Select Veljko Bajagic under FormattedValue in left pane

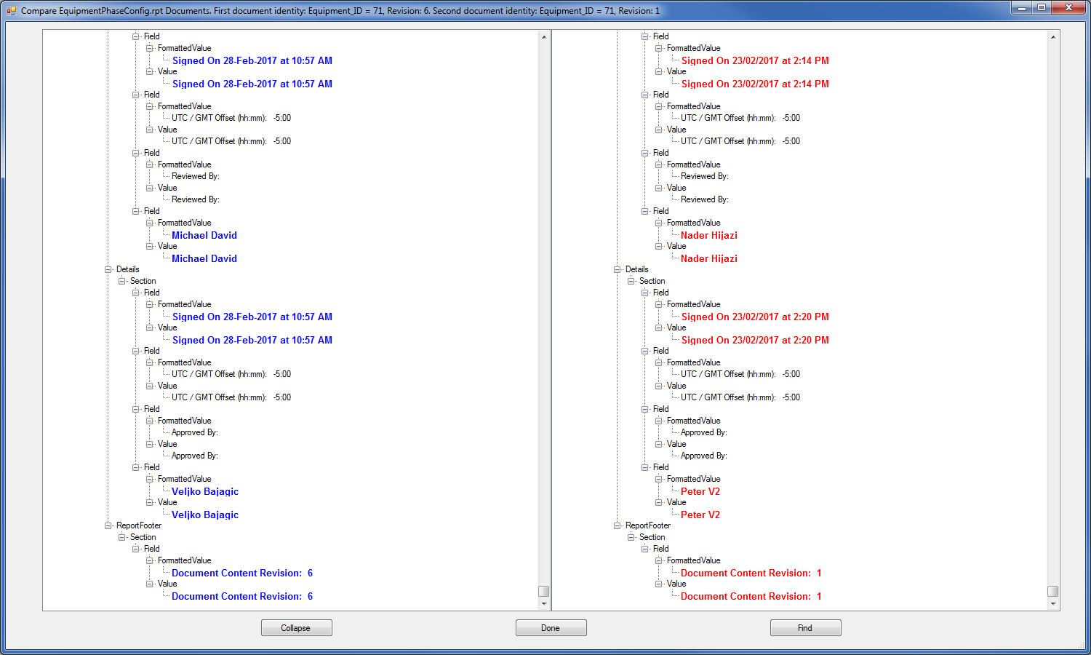pyautogui.click(x=205, y=491)
